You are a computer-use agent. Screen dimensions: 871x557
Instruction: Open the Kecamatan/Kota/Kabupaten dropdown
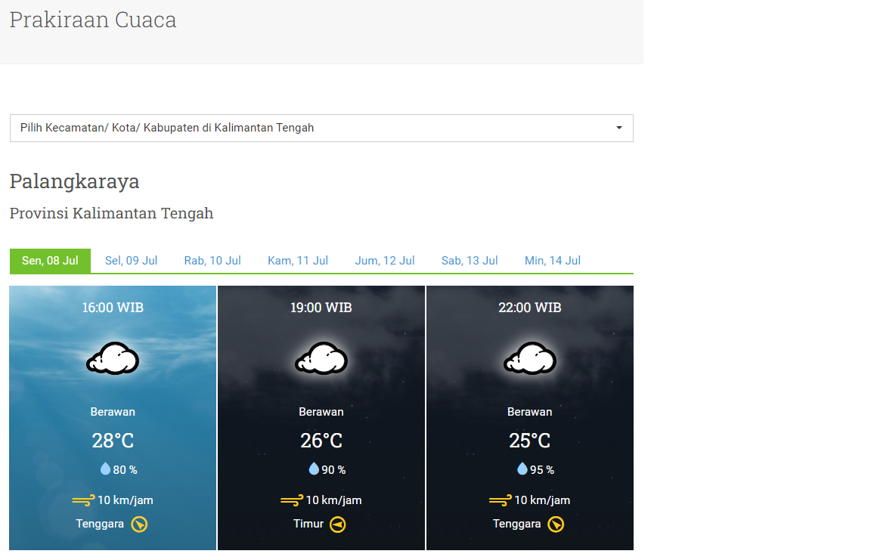pyautogui.click(x=321, y=128)
